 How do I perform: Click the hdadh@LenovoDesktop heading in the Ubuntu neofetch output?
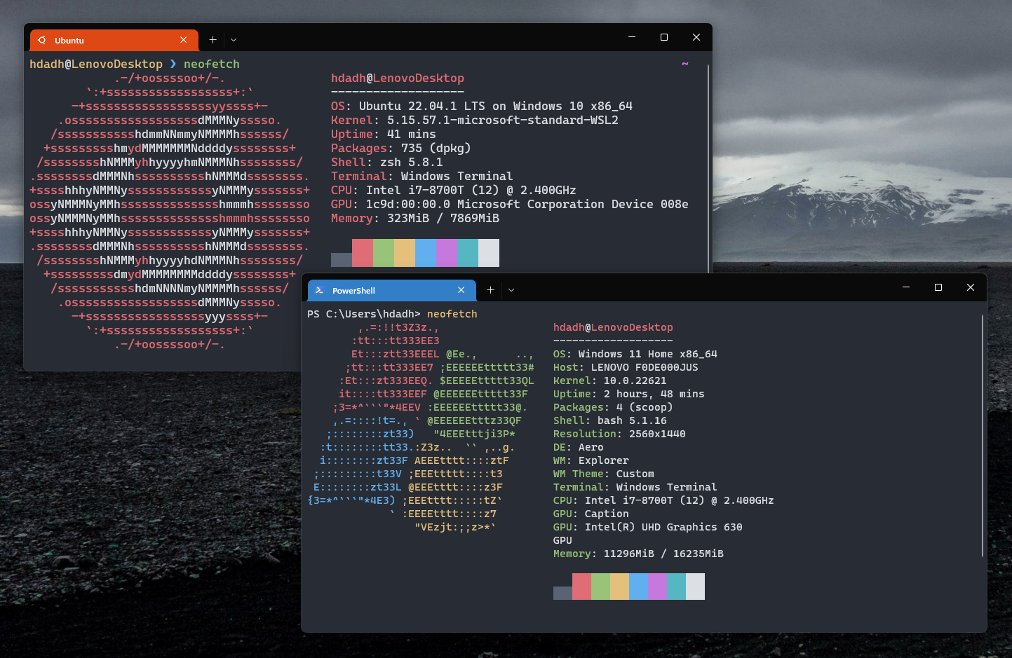398,78
